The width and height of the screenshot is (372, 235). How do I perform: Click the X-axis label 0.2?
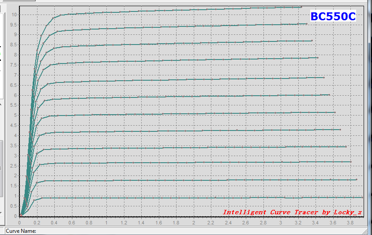coord(37,223)
